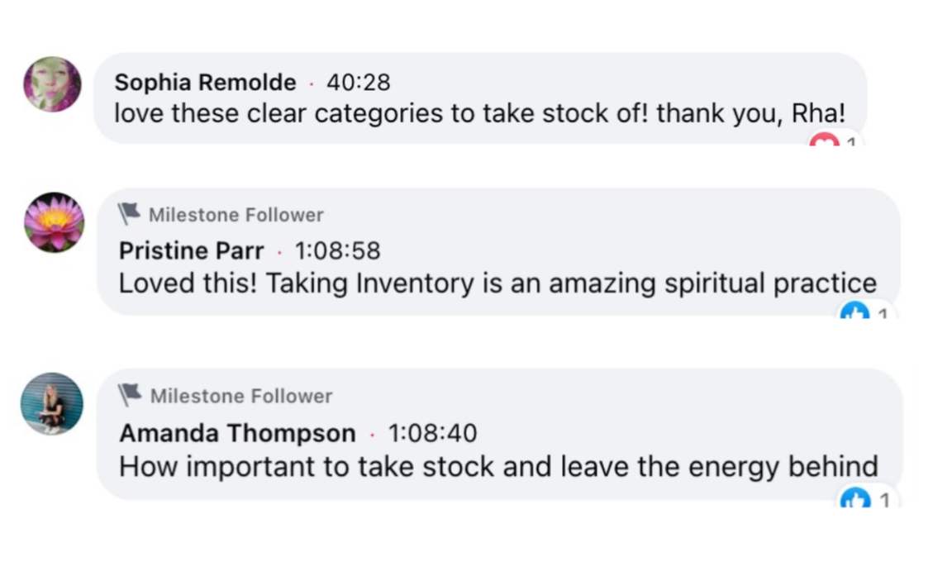Open Sophia Remolde's profile name link
Image resolution: width=933 pixels, height=571 pixels.
pos(205,83)
